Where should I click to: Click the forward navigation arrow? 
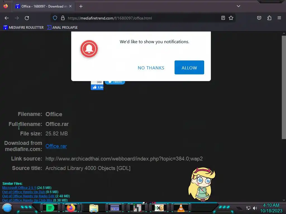tap(17, 18)
